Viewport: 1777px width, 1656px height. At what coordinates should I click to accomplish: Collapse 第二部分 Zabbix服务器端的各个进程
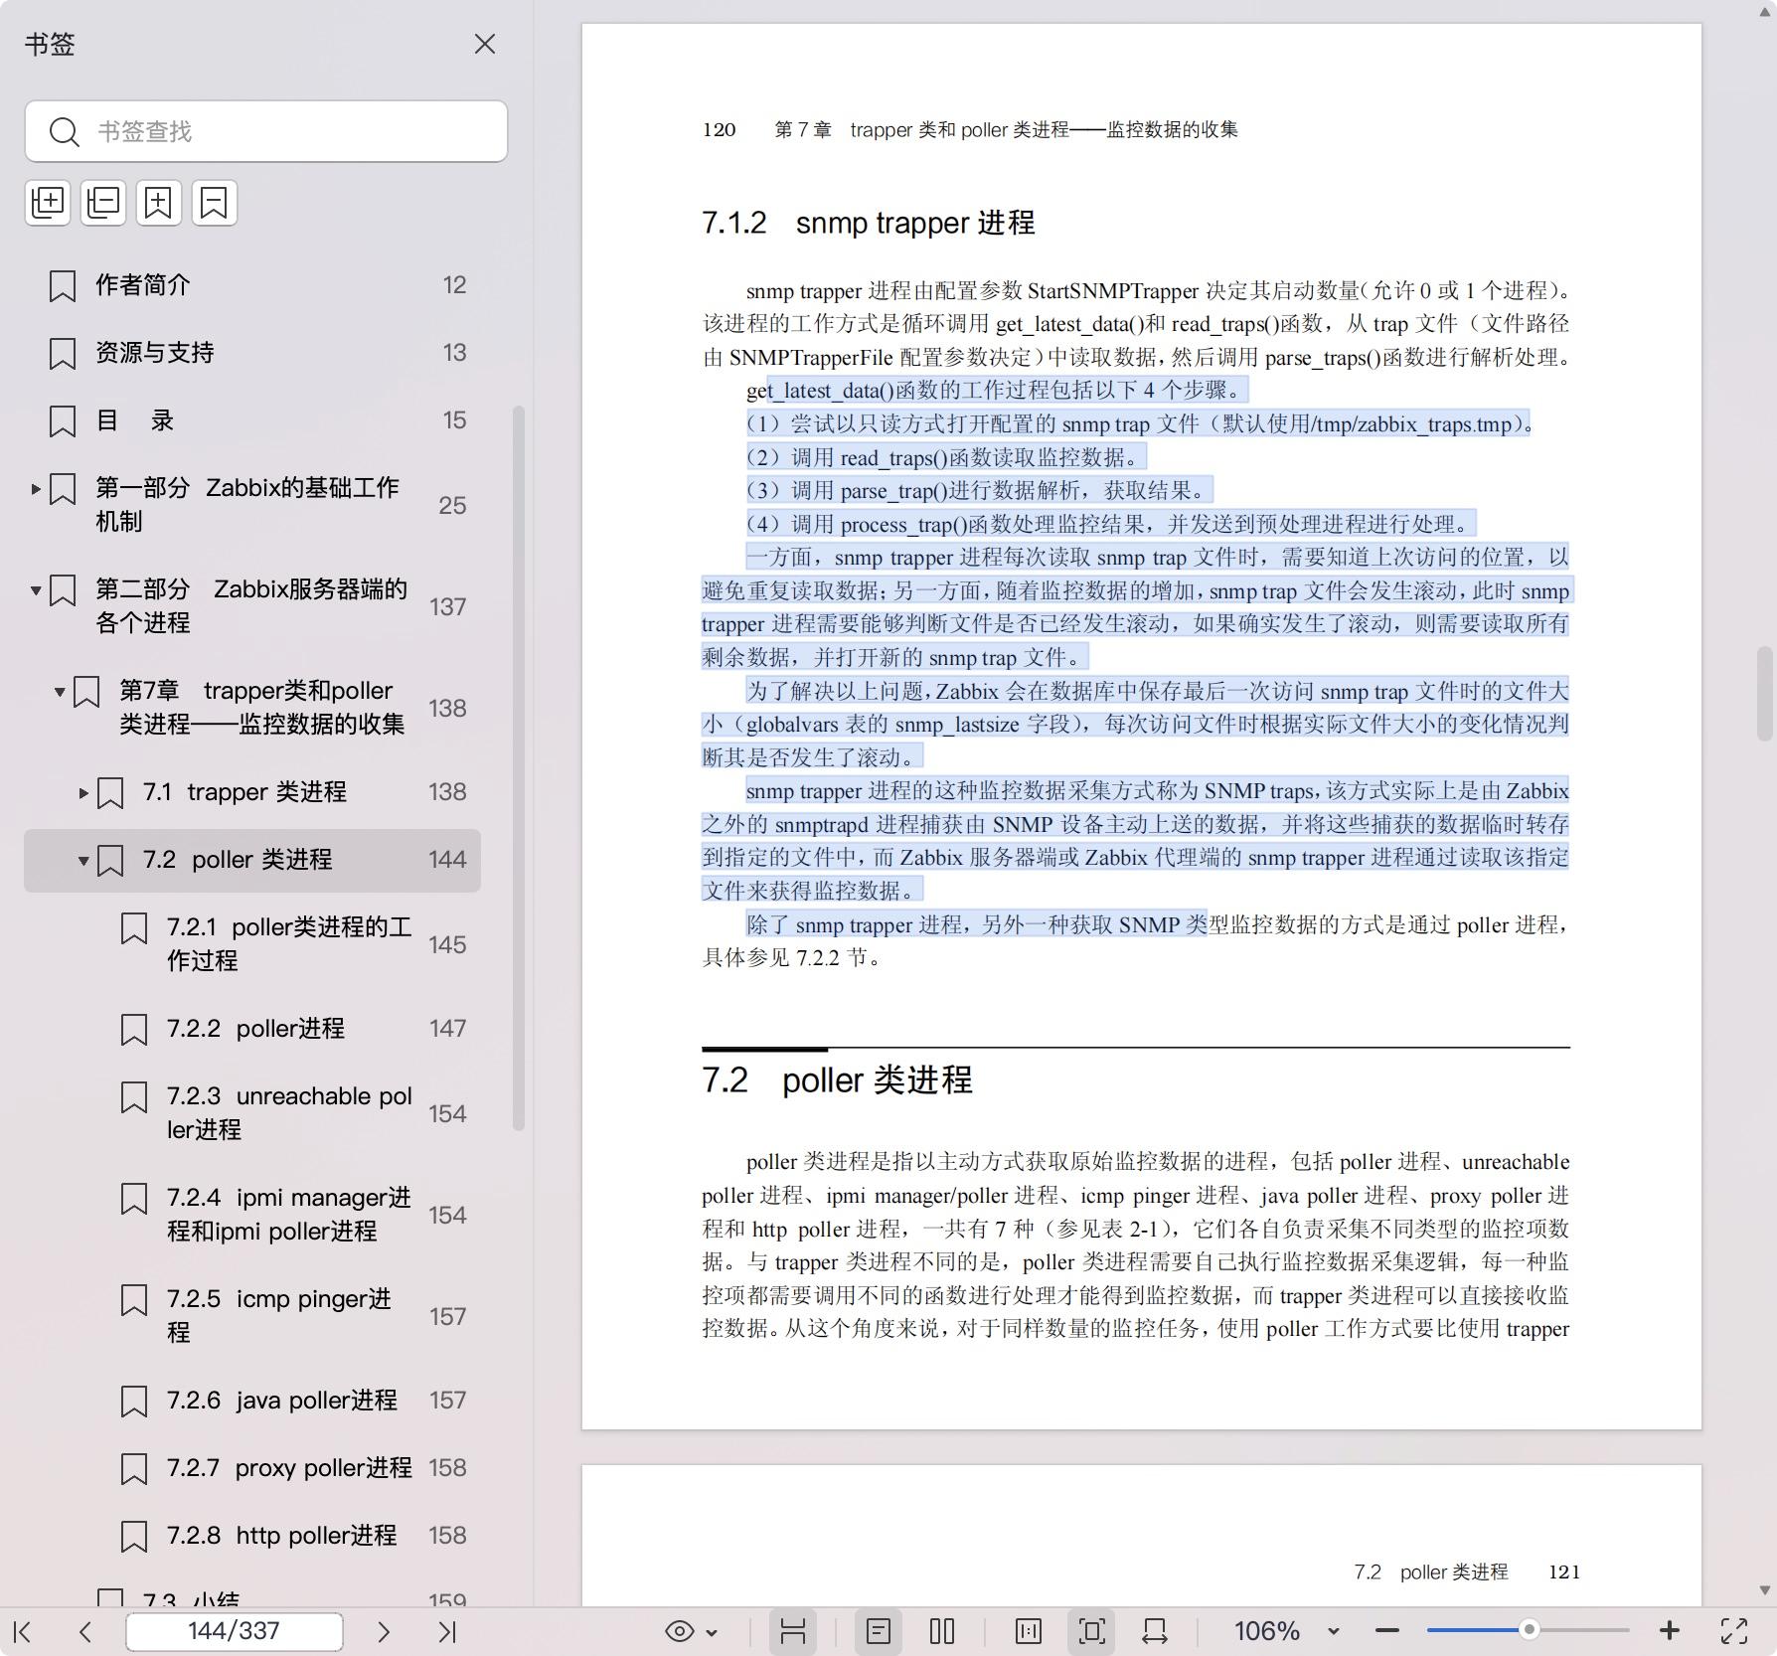coord(36,590)
